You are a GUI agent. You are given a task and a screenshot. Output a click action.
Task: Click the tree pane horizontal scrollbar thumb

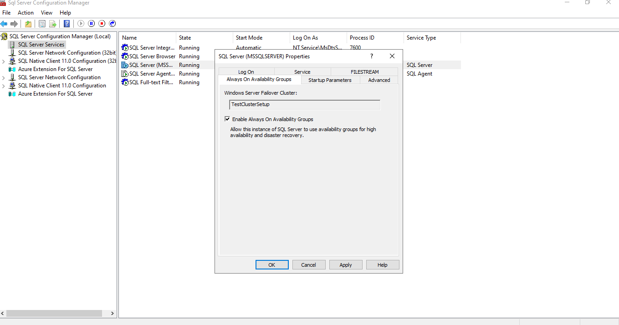[x=54, y=314]
